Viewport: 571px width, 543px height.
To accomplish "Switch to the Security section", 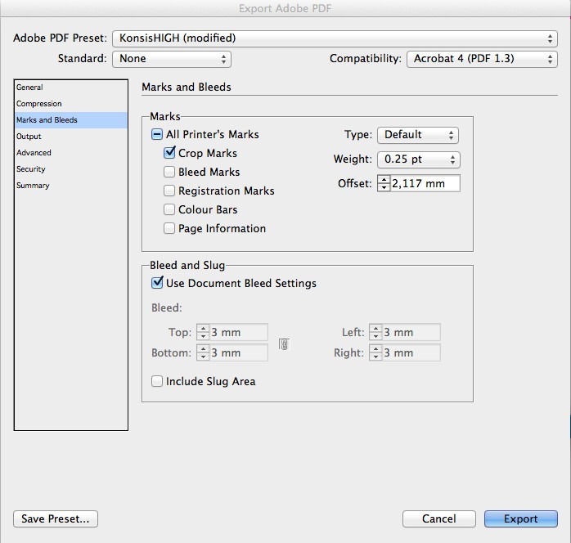I will (71, 169).
